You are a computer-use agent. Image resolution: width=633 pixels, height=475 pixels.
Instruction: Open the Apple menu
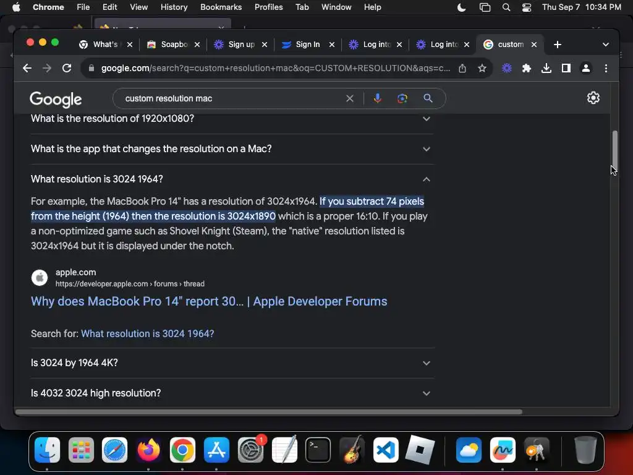pyautogui.click(x=16, y=7)
